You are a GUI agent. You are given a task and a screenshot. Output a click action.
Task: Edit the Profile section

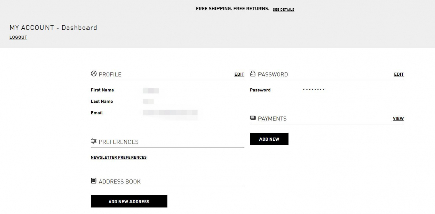tap(239, 74)
